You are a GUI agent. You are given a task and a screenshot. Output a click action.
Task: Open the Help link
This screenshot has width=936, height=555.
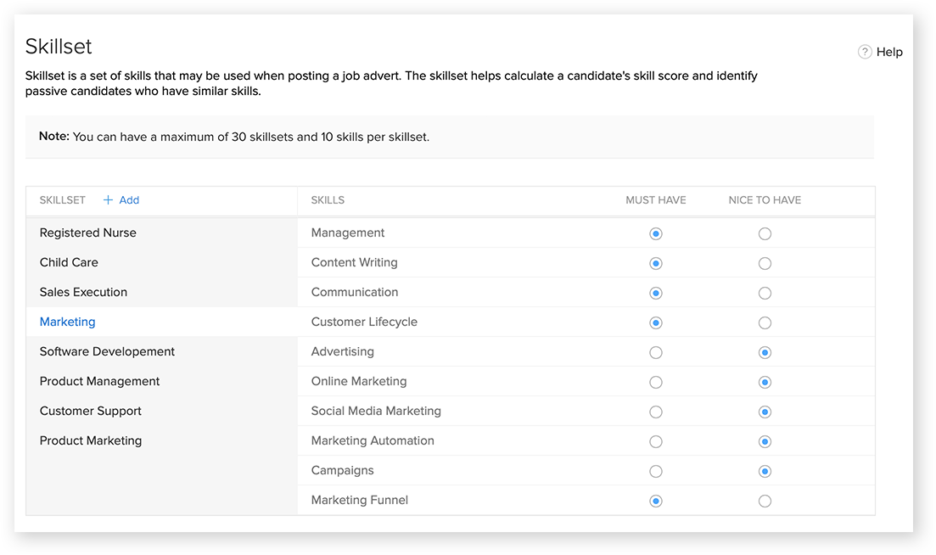tap(889, 52)
